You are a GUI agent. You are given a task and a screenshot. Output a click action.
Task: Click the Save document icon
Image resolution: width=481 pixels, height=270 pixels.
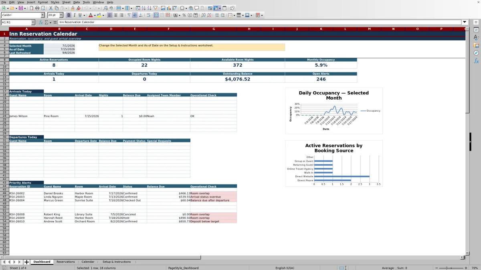tap(20, 8)
